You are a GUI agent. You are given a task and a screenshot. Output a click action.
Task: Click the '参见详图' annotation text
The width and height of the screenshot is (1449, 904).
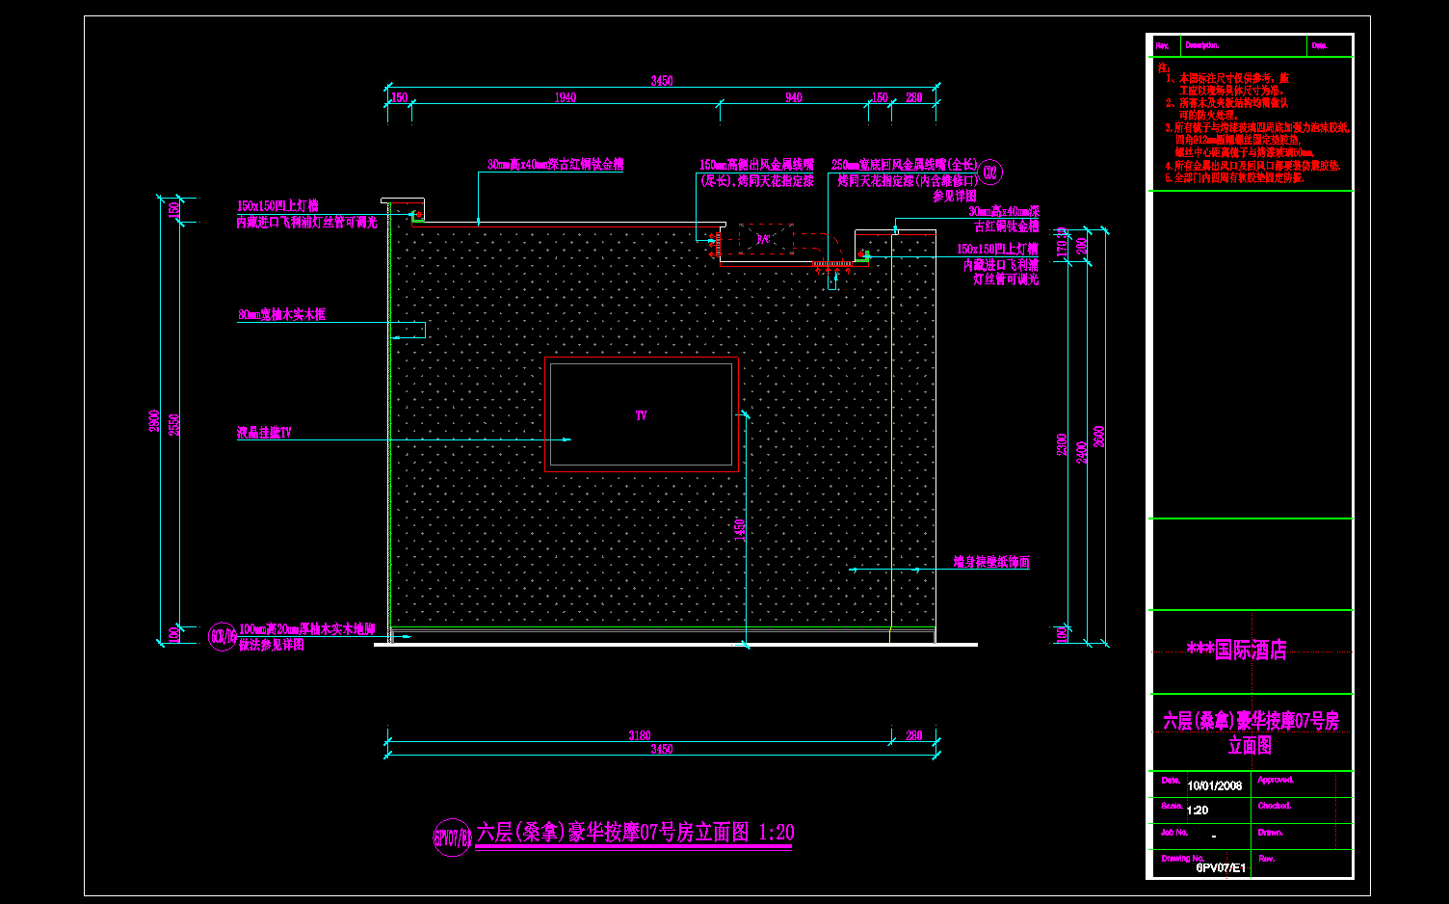point(955,196)
